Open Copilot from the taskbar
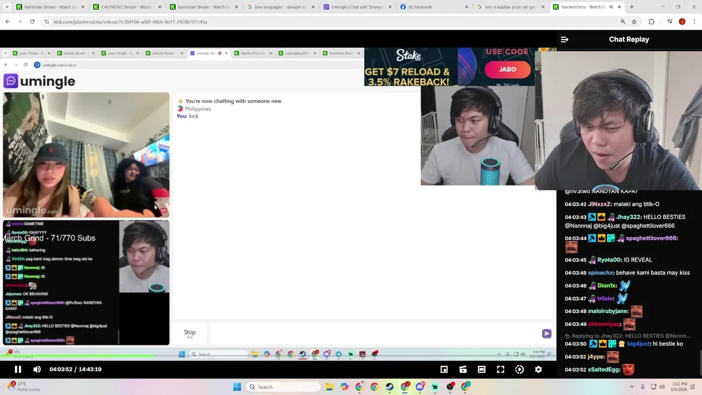The width and height of the screenshot is (702, 395). pyautogui.click(x=344, y=387)
